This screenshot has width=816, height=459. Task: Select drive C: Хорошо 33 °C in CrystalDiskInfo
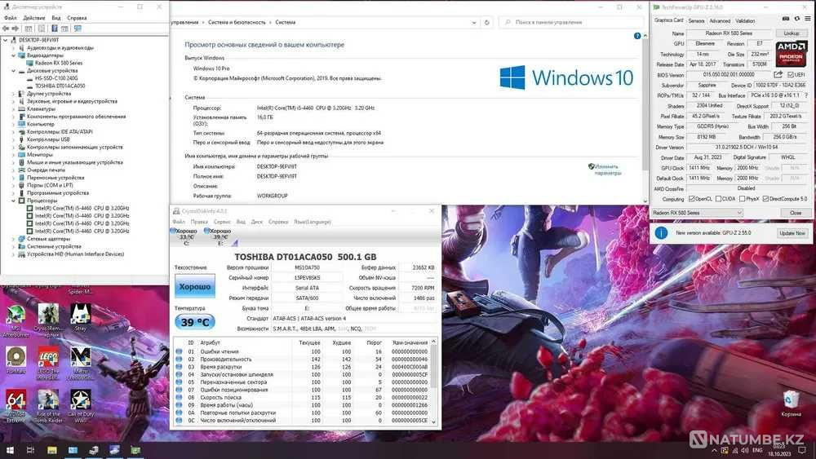(x=185, y=237)
